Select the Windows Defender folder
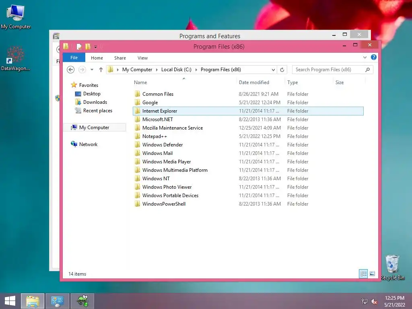Image resolution: width=412 pixels, height=309 pixels. [248, 145]
